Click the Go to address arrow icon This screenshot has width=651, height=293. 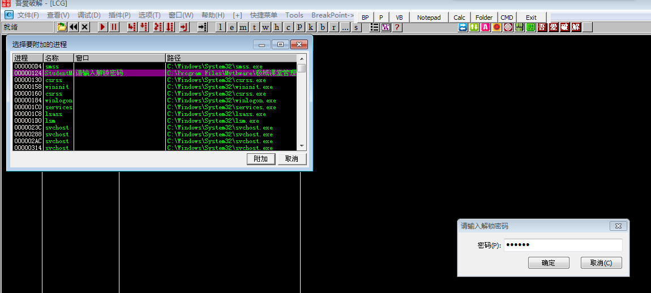coord(202,27)
